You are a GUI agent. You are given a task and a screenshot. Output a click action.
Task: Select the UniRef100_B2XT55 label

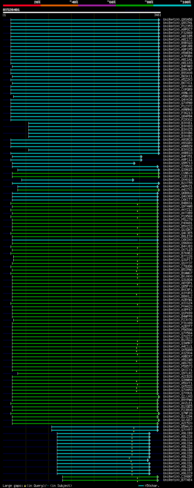click(x=178, y=183)
